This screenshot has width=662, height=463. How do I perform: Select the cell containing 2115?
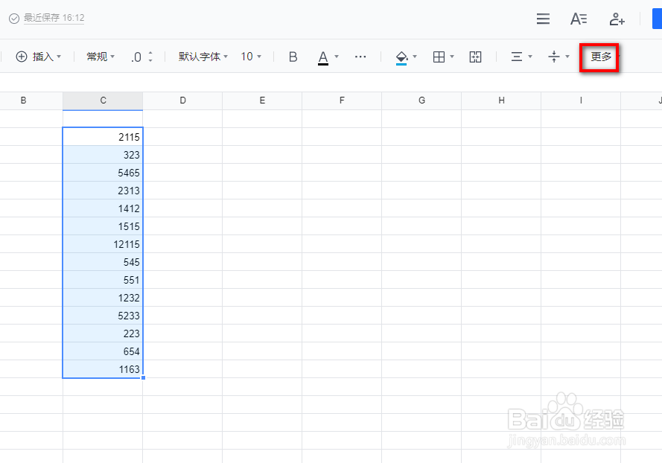(103, 137)
